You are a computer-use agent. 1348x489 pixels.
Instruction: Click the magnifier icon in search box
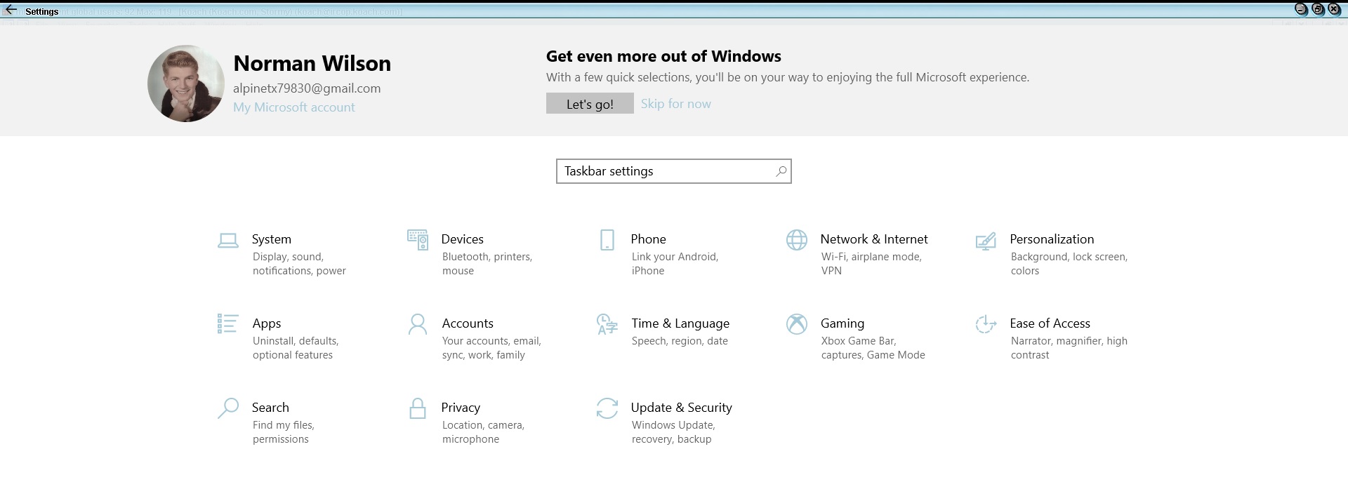point(781,171)
